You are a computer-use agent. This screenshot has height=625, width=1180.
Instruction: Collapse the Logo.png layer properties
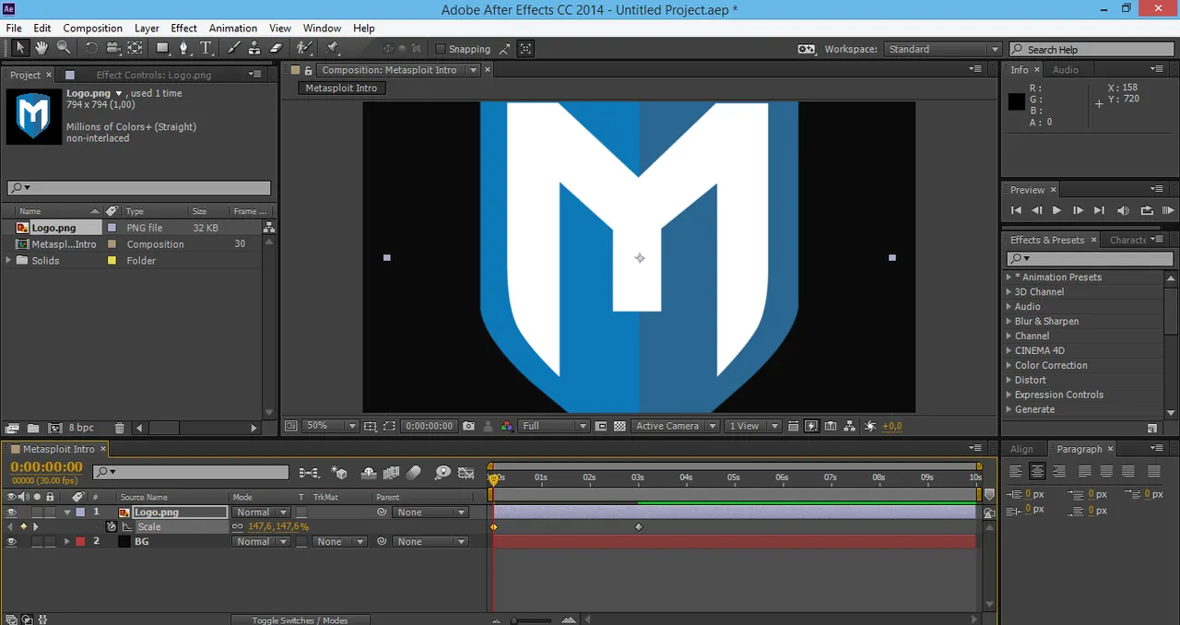(x=66, y=513)
